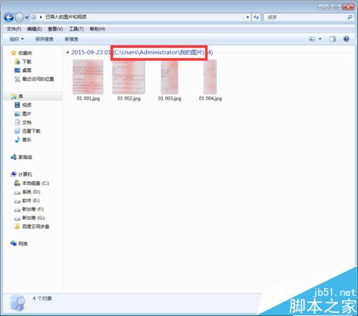Open 本地磁盘 (C:) drive

[x=36, y=183]
